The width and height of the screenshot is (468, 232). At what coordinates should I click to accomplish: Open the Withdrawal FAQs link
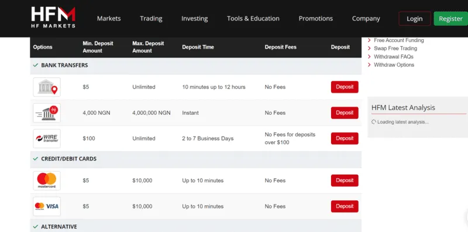point(394,56)
